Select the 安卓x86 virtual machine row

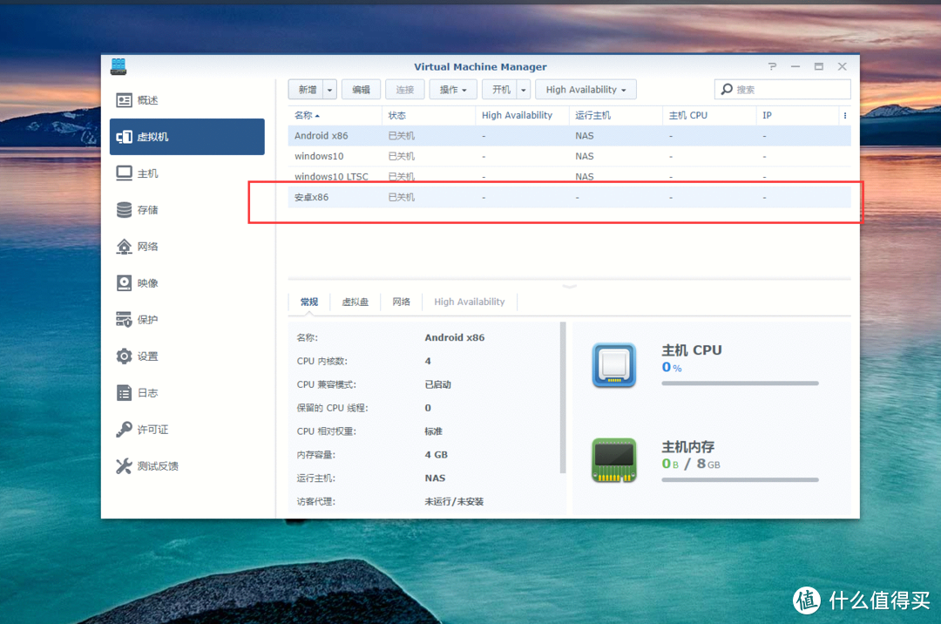click(570, 197)
